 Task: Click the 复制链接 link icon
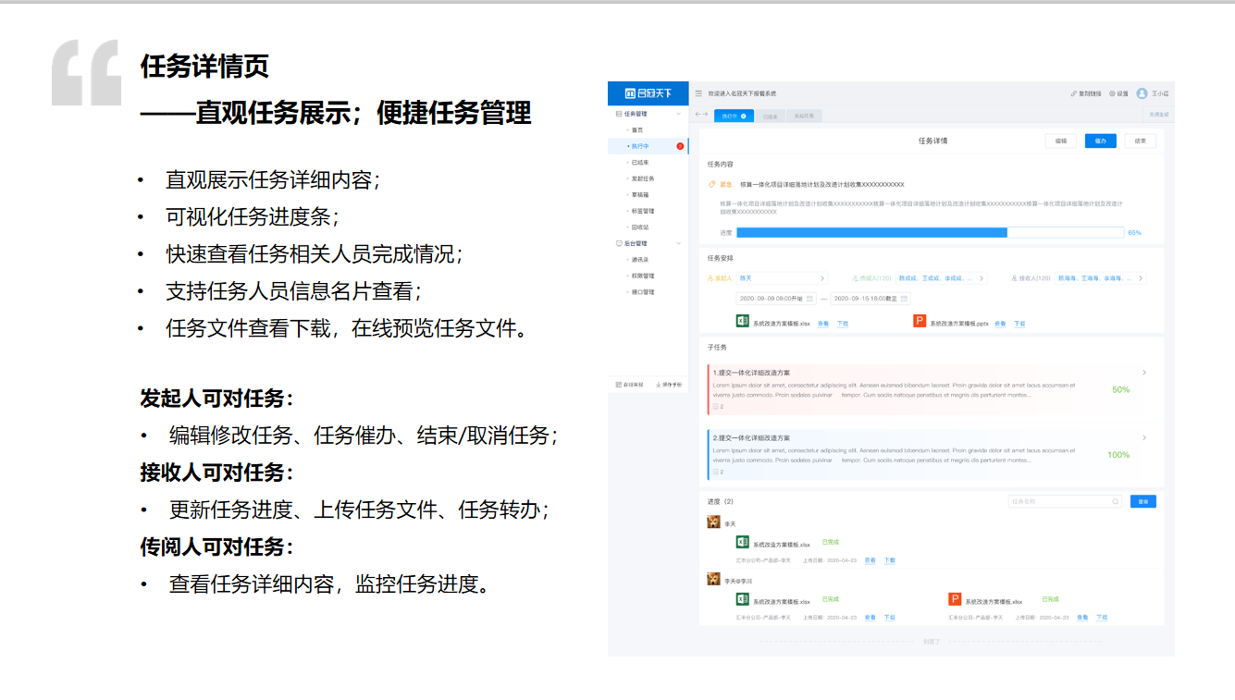click(1073, 93)
